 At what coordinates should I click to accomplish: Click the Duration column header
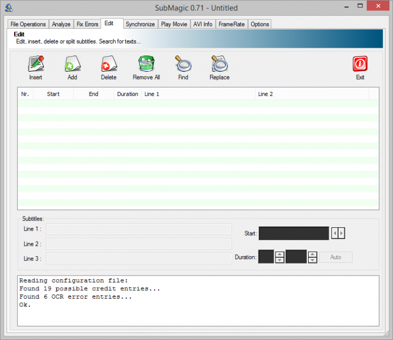tap(127, 94)
